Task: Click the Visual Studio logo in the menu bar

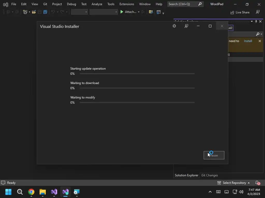Action: pos(6,4)
